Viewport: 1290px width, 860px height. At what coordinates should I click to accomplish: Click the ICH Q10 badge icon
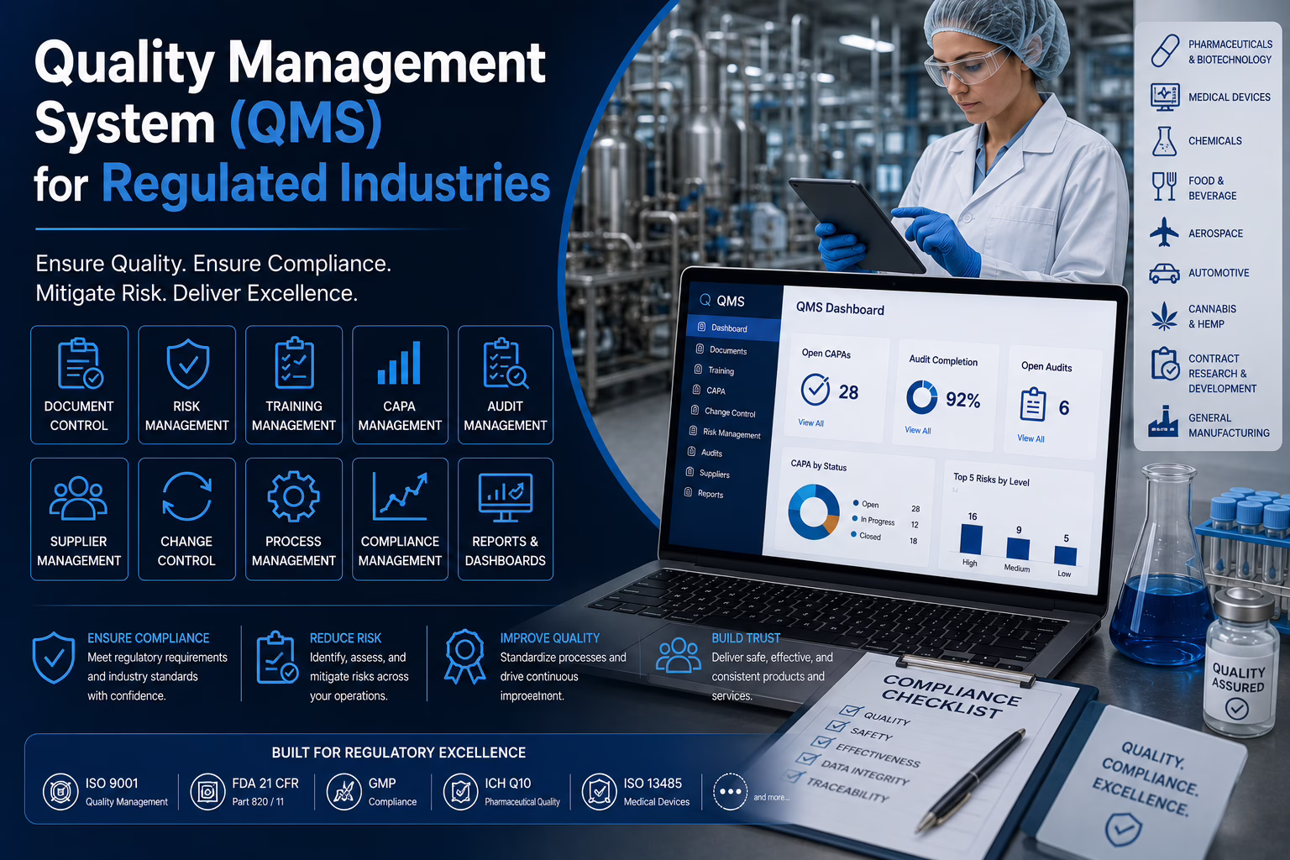point(460,791)
